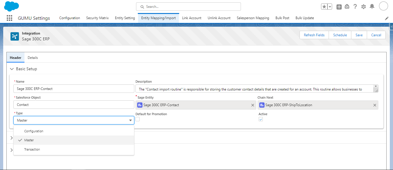393x170 pixels.
Task: Select the Header sub-tab
Action: 16,58
